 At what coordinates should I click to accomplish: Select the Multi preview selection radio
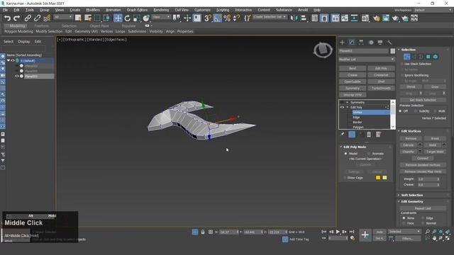(435, 111)
